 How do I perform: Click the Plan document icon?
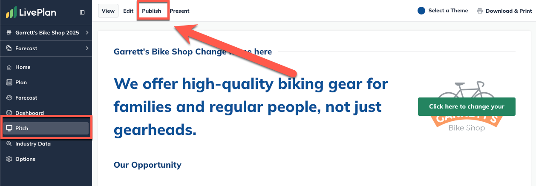tap(9, 83)
